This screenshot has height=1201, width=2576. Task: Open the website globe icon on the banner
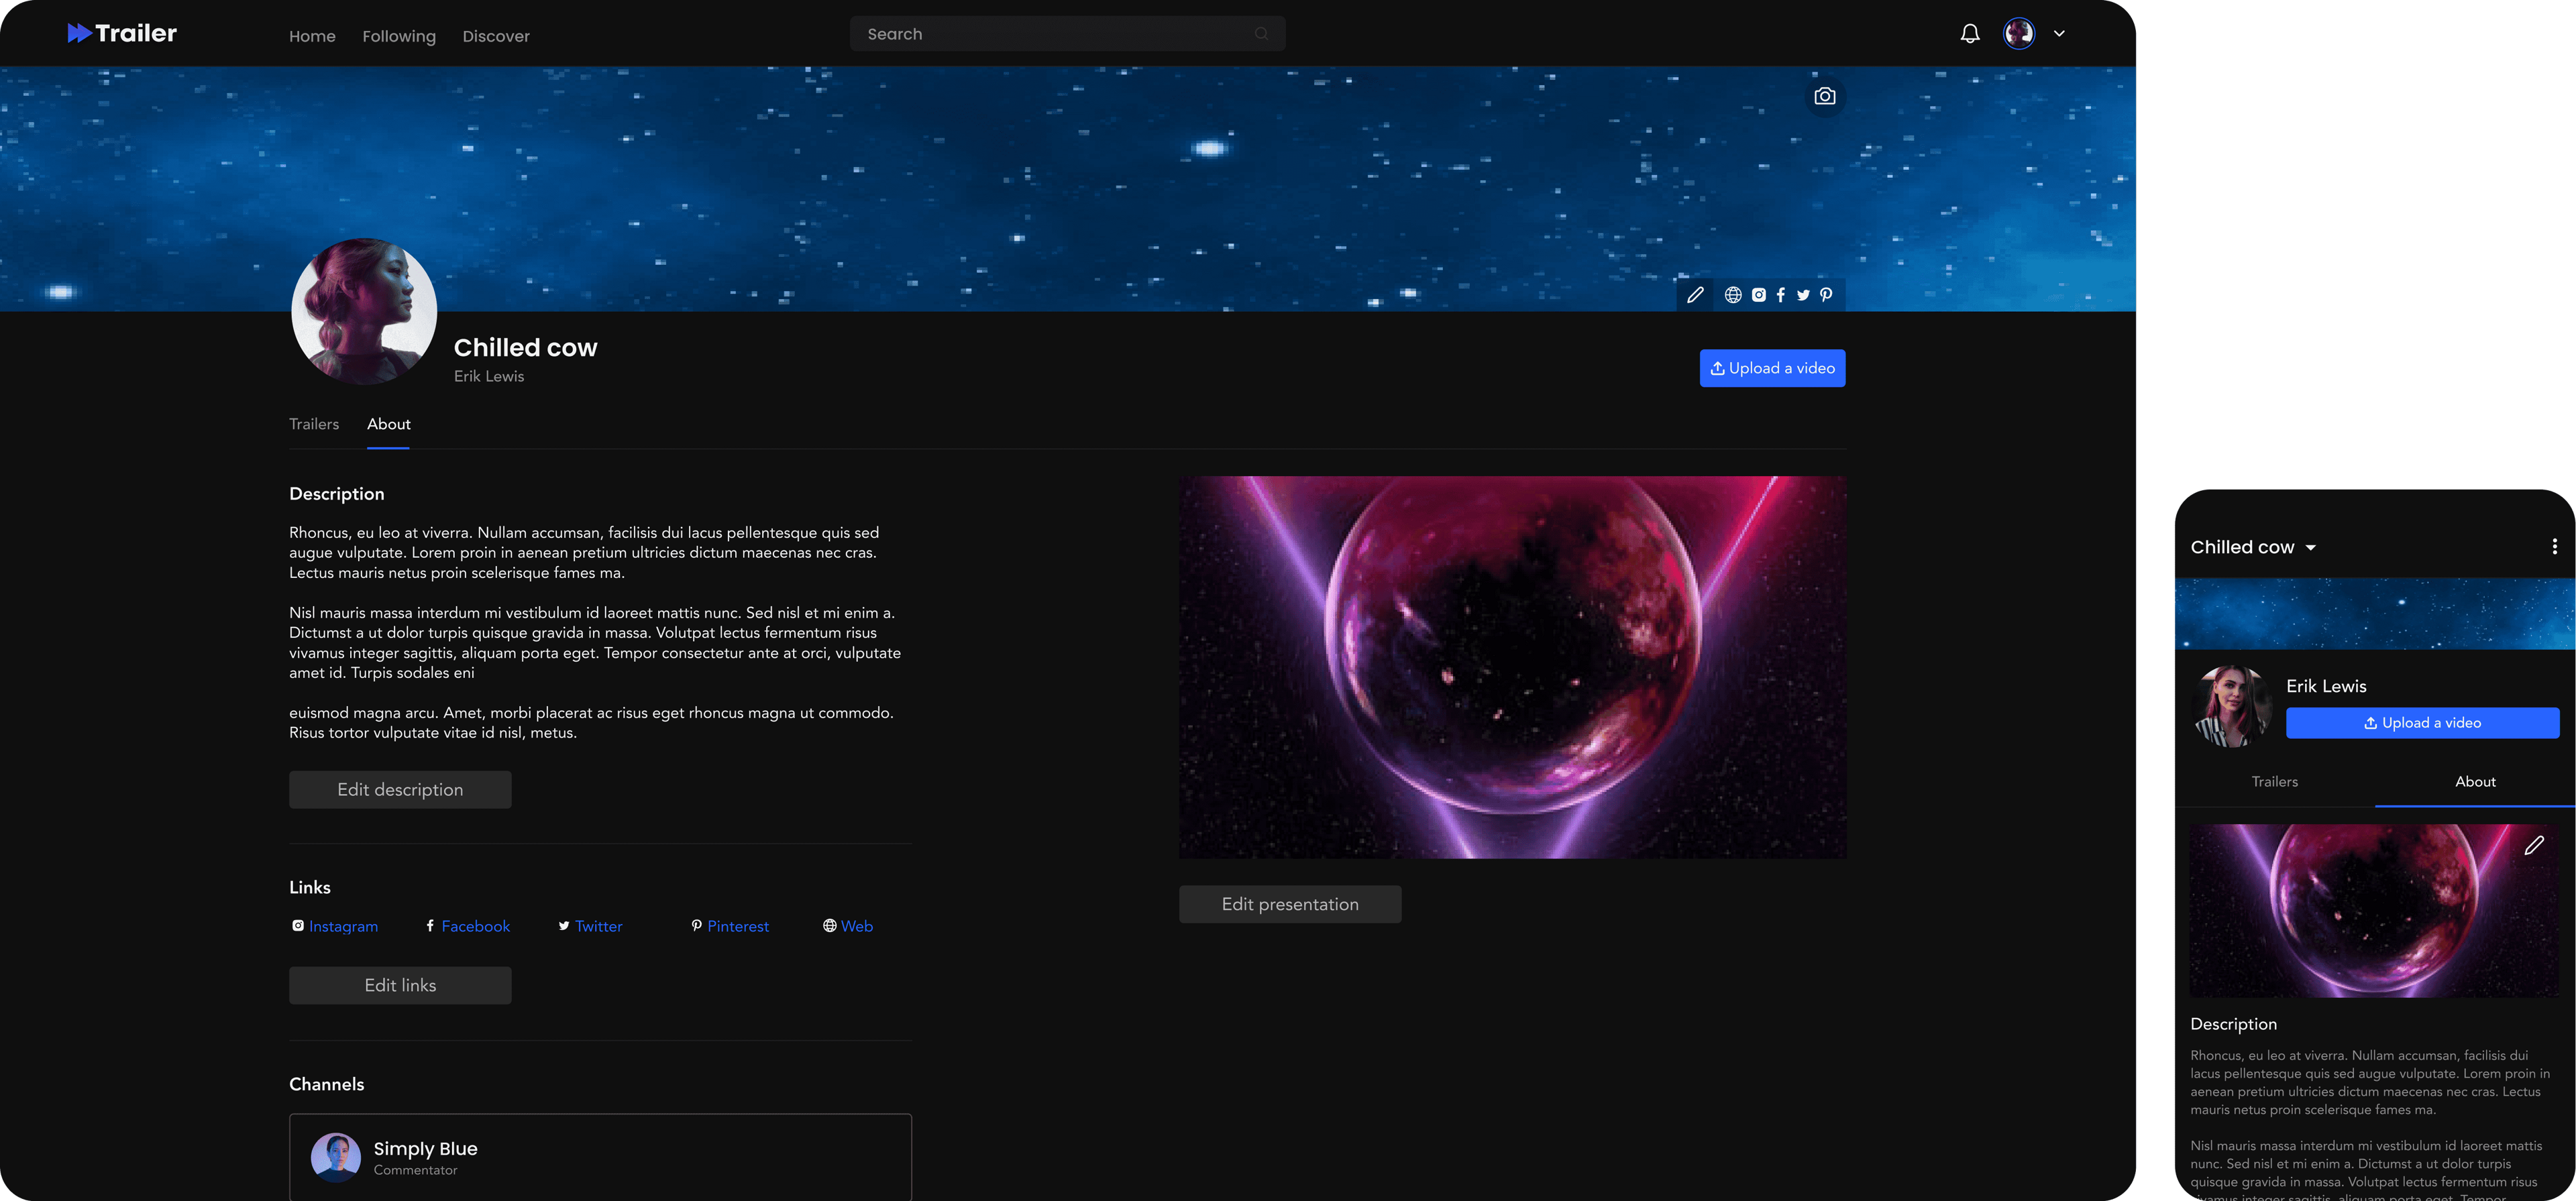1733,295
